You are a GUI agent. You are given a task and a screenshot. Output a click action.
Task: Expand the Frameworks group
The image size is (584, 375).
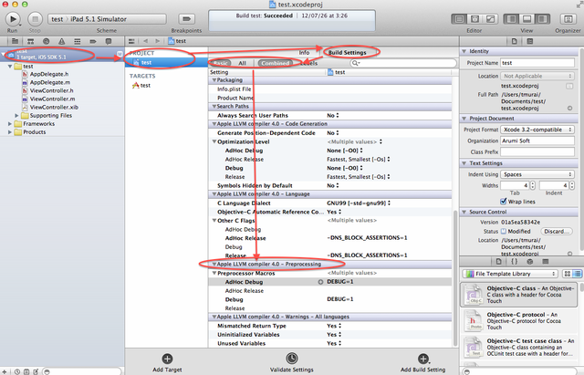point(10,124)
